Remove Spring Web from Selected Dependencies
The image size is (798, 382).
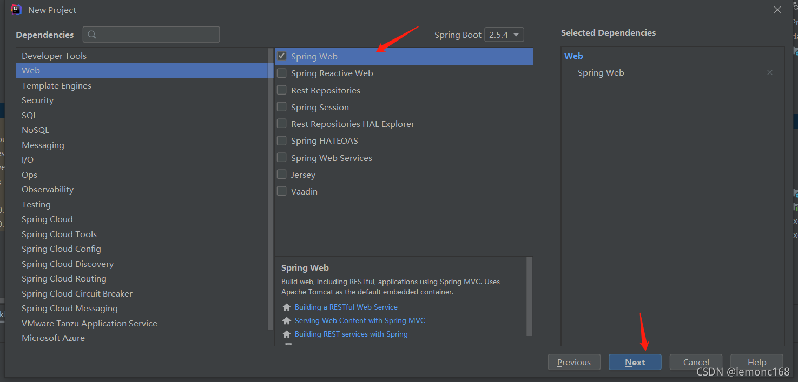(x=770, y=72)
